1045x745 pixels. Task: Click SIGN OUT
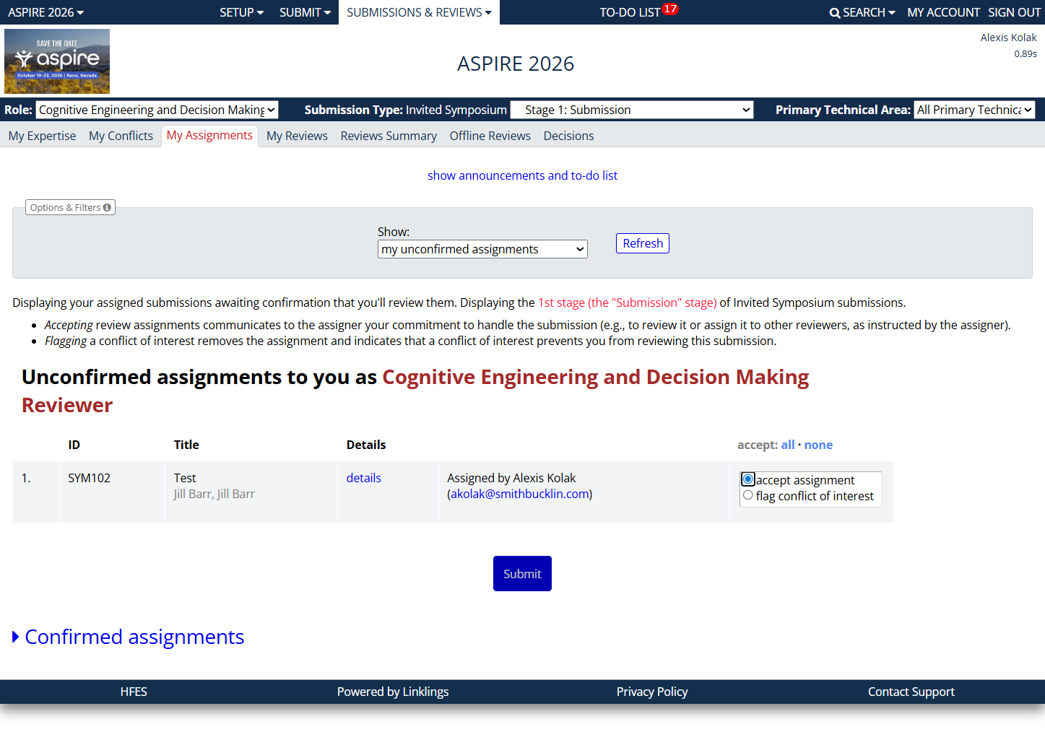tap(1014, 12)
